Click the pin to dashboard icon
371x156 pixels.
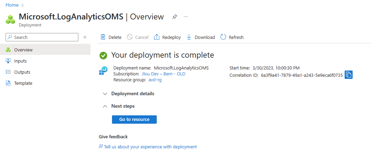pyautogui.click(x=174, y=17)
